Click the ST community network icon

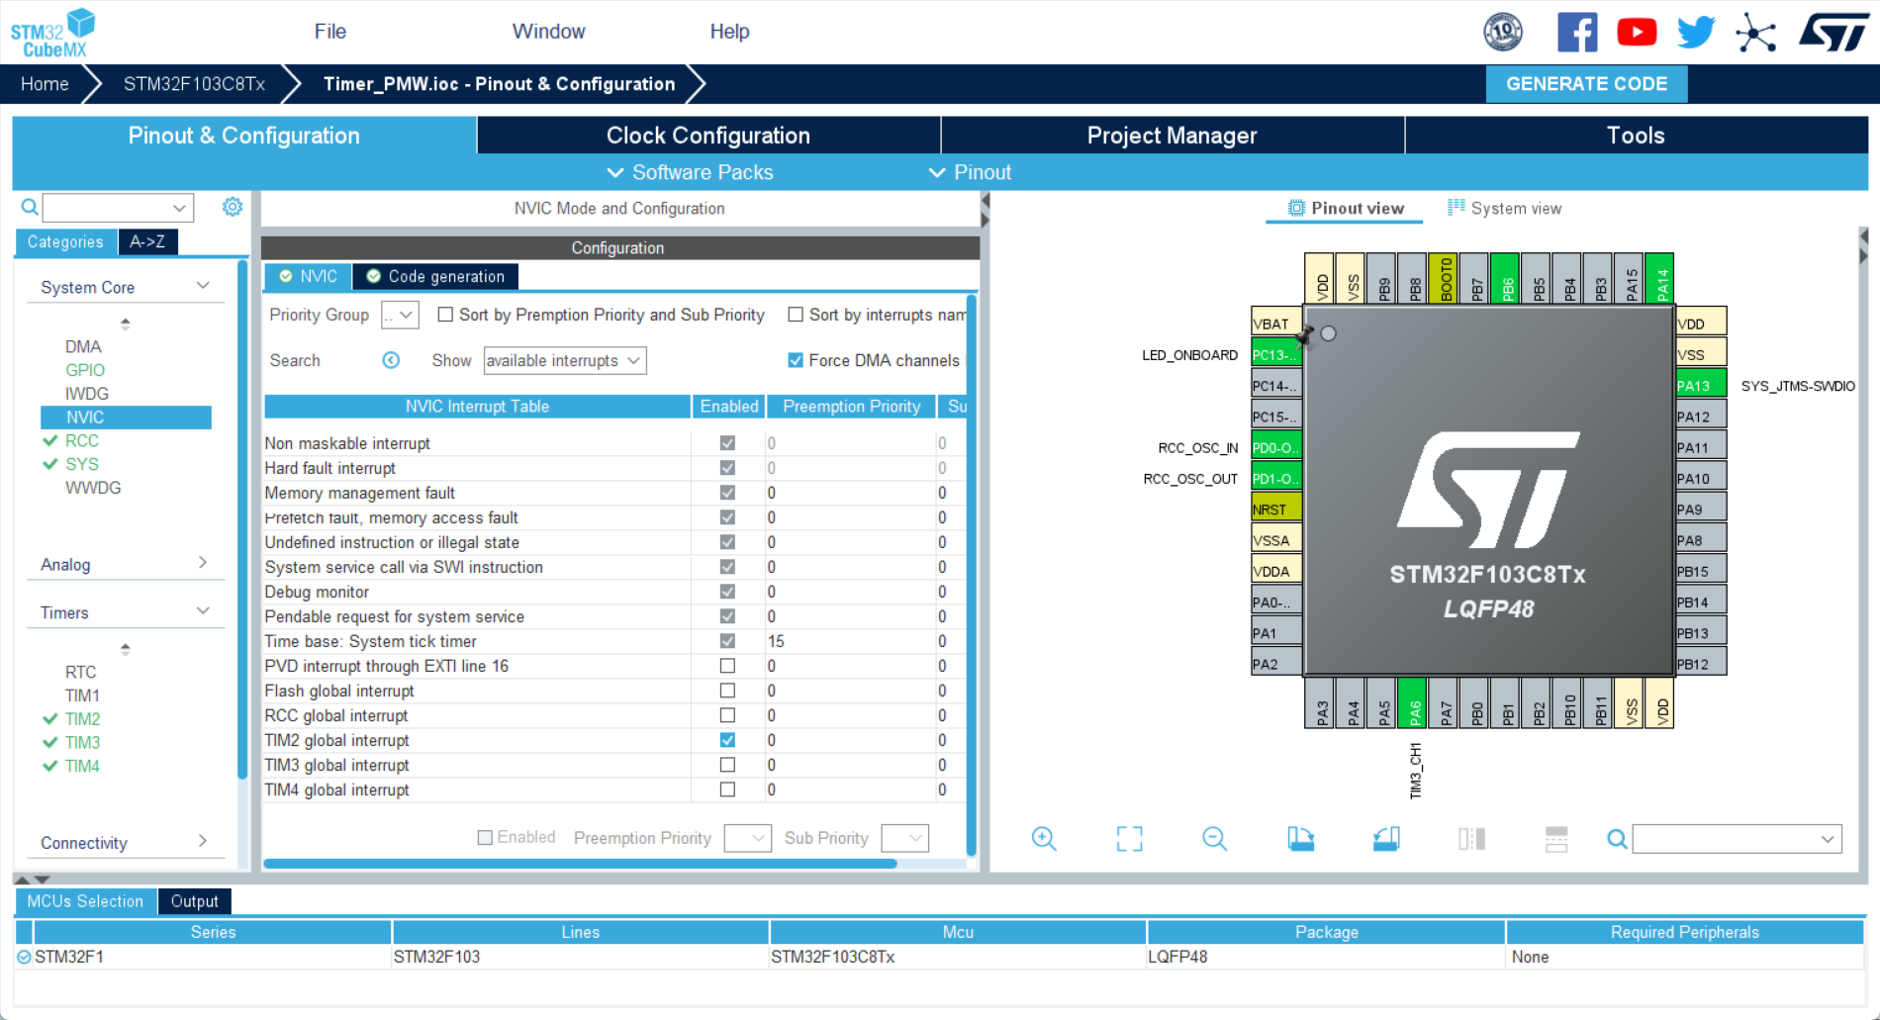(x=1756, y=33)
